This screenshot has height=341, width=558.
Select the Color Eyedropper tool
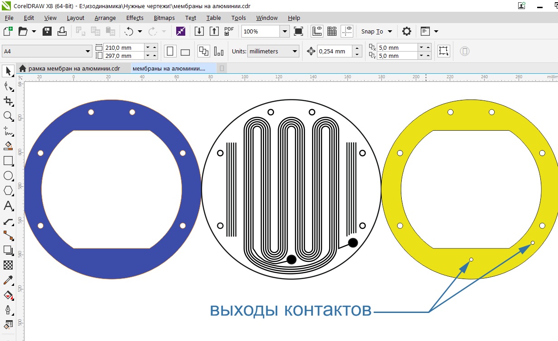point(8,280)
